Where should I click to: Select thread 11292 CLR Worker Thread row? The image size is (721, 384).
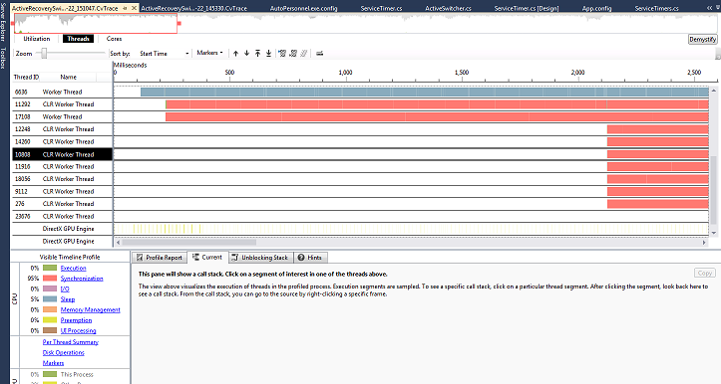pos(62,104)
